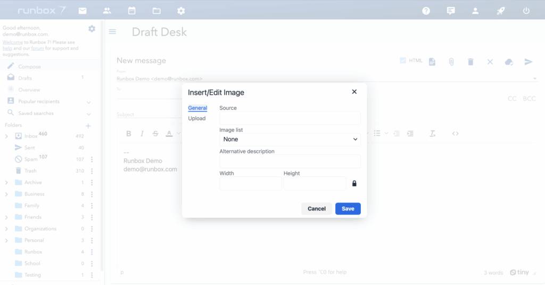This screenshot has width=545, height=285.
Task: Click the increase indent icon
Action: 410,133
